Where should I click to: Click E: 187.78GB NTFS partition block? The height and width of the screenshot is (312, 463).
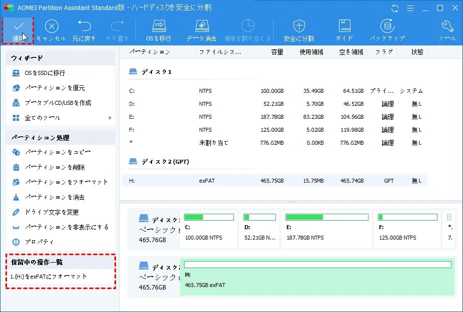(x=326, y=229)
